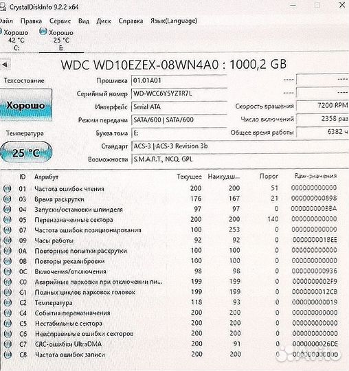Click the Порог column header
Image resolution: width=349 pixels, height=371 pixels.
(269, 177)
